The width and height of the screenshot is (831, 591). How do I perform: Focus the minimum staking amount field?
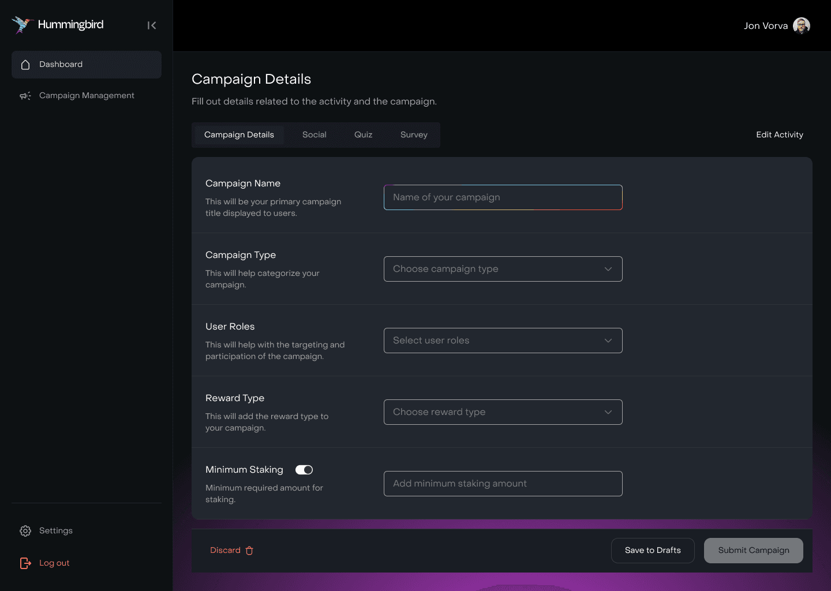[503, 484]
